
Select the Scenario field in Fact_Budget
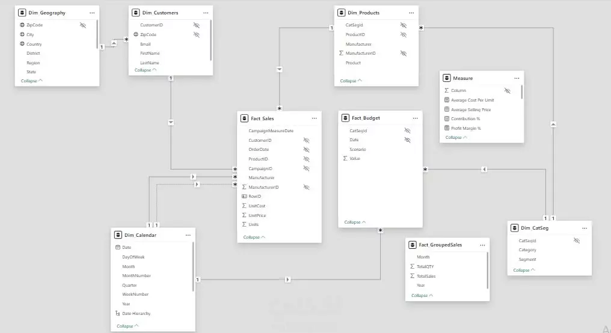pos(358,149)
